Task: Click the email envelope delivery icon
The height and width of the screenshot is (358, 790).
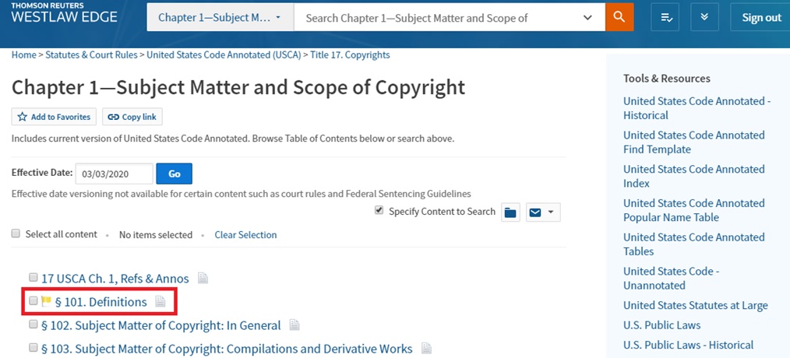Action: coord(535,212)
